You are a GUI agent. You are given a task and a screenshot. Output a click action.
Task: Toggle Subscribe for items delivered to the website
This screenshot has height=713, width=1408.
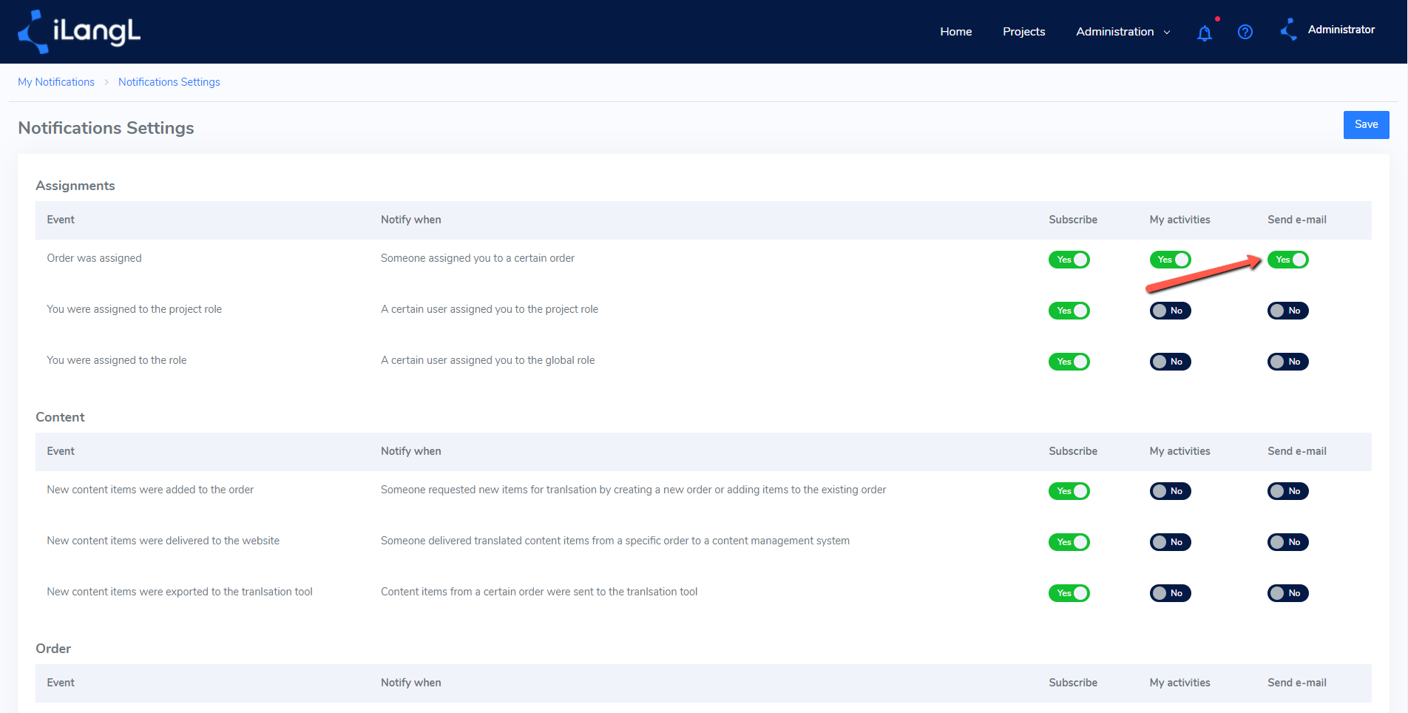[x=1069, y=542]
